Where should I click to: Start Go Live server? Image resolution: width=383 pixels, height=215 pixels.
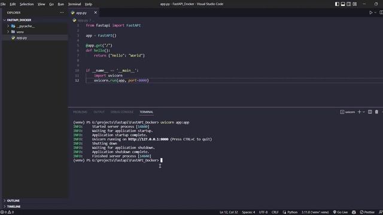341,213
